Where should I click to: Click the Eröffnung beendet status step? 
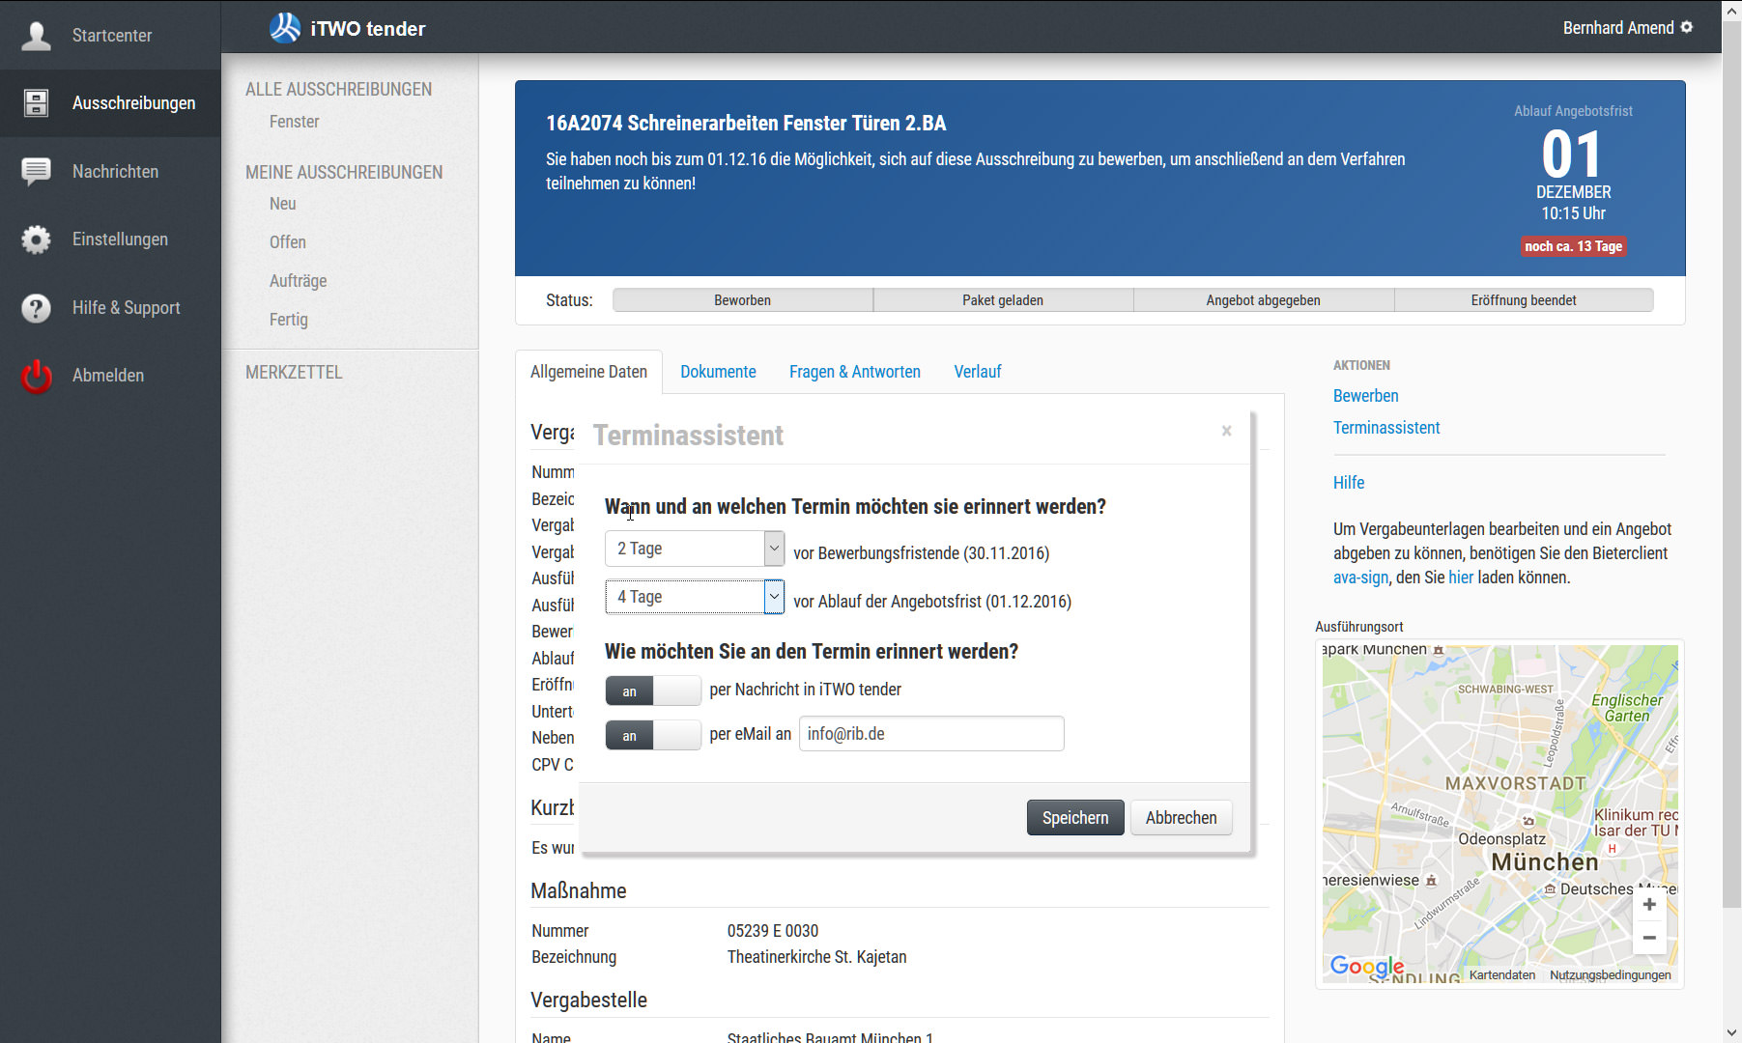(x=1524, y=300)
